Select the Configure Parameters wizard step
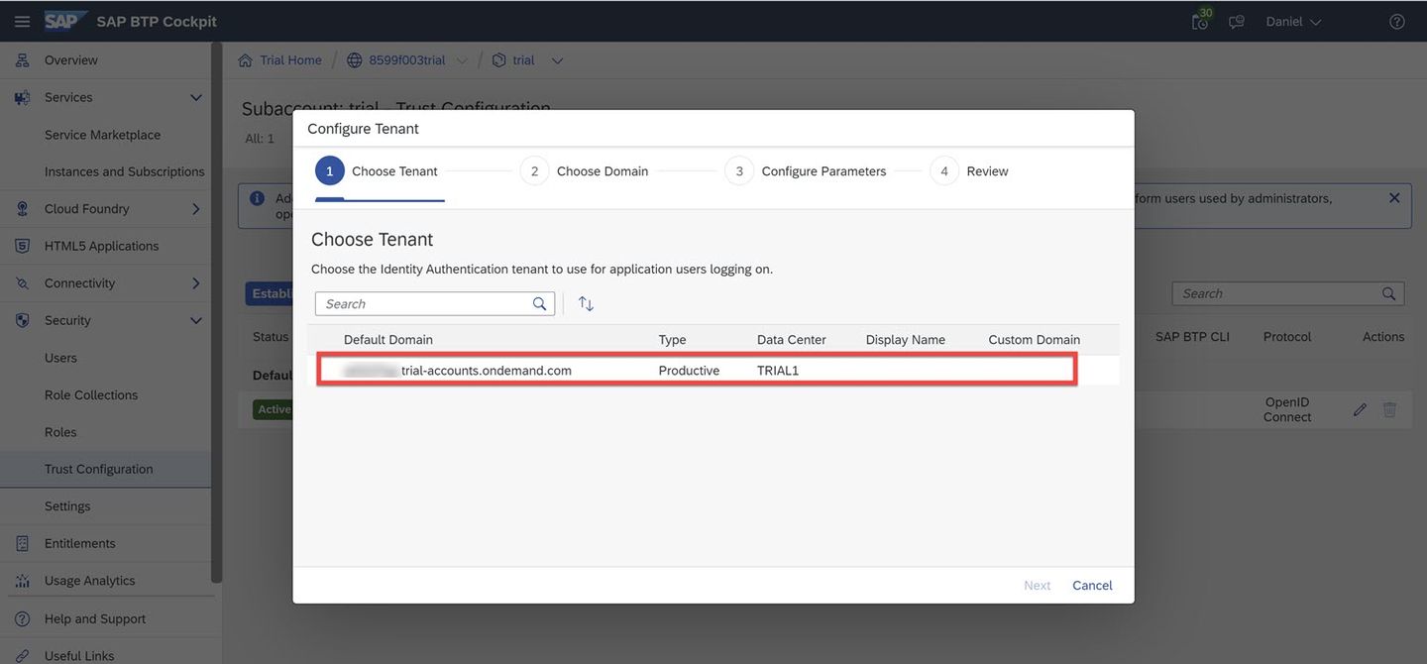Image resolution: width=1427 pixels, height=664 pixels. [x=806, y=171]
